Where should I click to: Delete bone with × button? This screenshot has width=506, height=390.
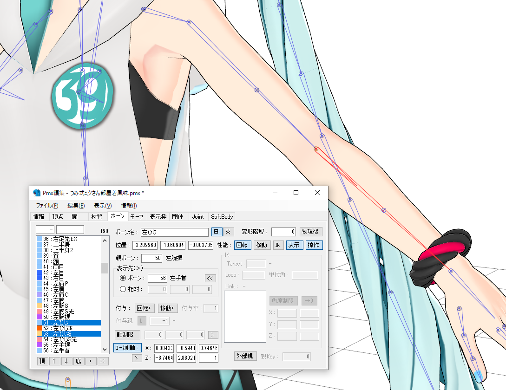(102, 361)
